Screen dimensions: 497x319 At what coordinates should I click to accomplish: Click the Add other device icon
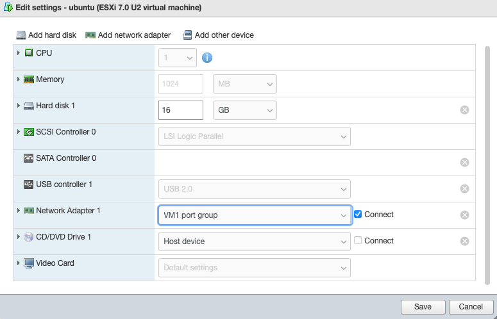(x=188, y=35)
